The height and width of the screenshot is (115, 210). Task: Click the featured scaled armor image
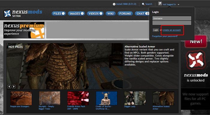65,66
